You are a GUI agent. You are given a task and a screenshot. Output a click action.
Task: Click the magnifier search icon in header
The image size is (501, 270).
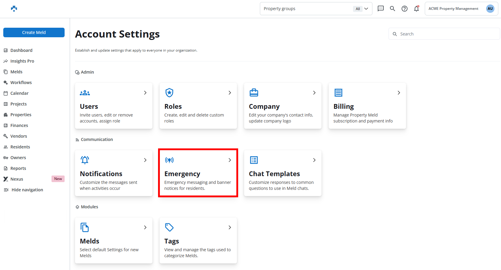pyautogui.click(x=392, y=9)
